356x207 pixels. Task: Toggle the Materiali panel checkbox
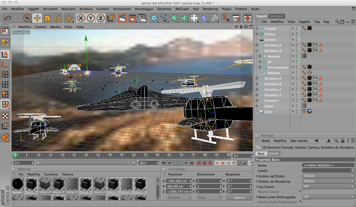pyautogui.click(x=13, y=169)
